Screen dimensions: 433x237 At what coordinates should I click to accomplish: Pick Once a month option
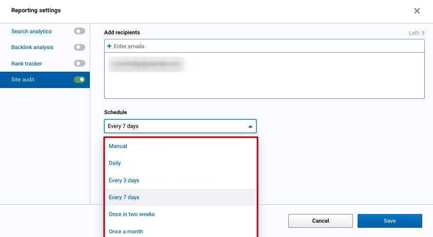coord(126,231)
